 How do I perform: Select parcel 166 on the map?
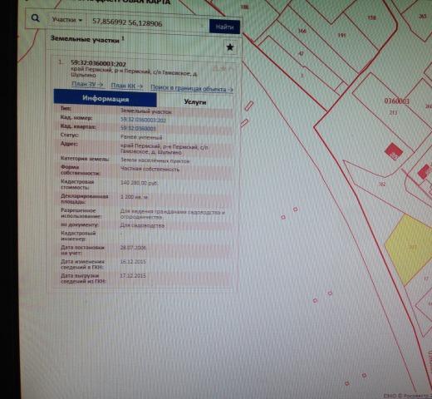(x=302, y=31)
